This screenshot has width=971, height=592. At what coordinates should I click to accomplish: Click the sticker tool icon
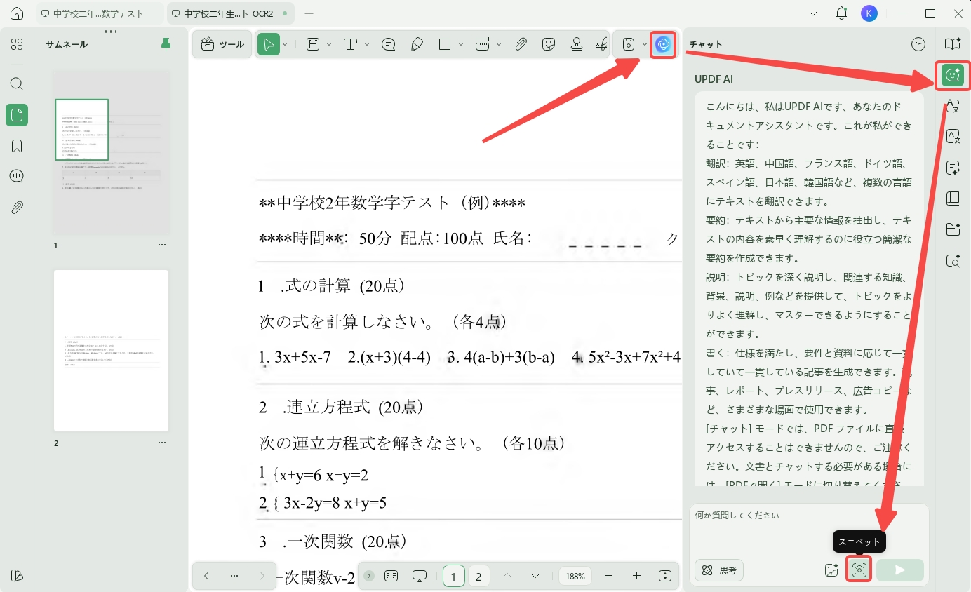[x=549, y=44]
